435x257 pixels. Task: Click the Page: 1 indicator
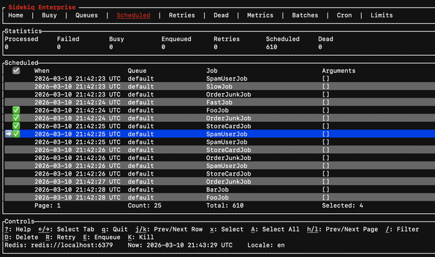point(47,205)
